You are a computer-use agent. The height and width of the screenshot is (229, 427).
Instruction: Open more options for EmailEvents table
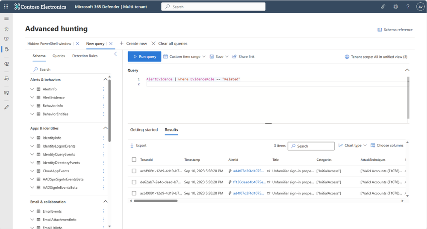(103, 212)
